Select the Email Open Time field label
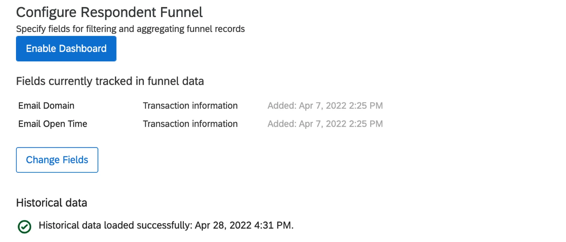 [x=53, y=124]
